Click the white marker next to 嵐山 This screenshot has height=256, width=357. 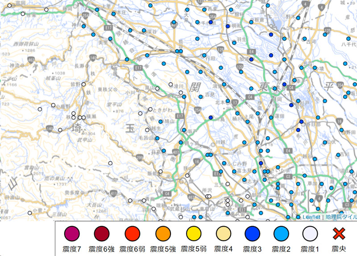158,88
